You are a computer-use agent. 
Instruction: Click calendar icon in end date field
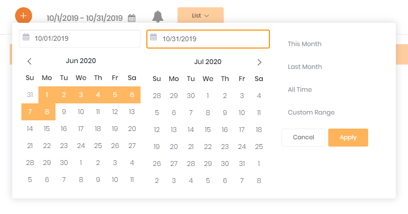[x=154, y=37]
